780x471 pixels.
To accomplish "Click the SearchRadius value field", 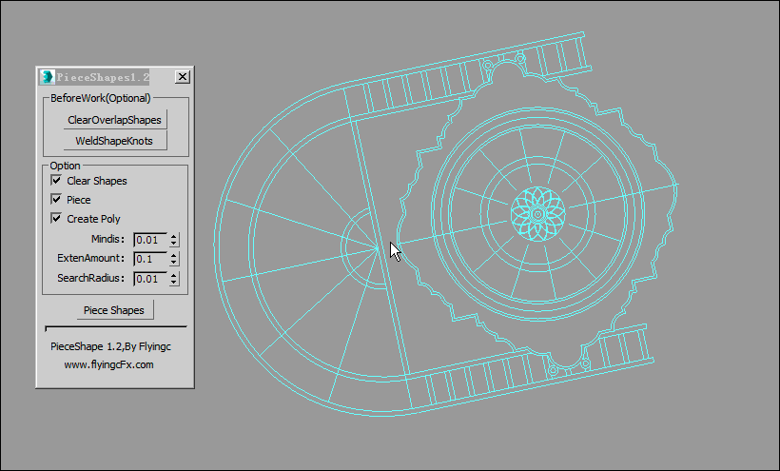I will pyautogui.click(x=150, y=279).
